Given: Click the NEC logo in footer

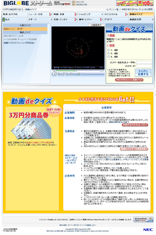Looking at the screenshot, I should [x=148, y=230].
